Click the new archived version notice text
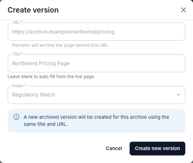 pos(96,120)
